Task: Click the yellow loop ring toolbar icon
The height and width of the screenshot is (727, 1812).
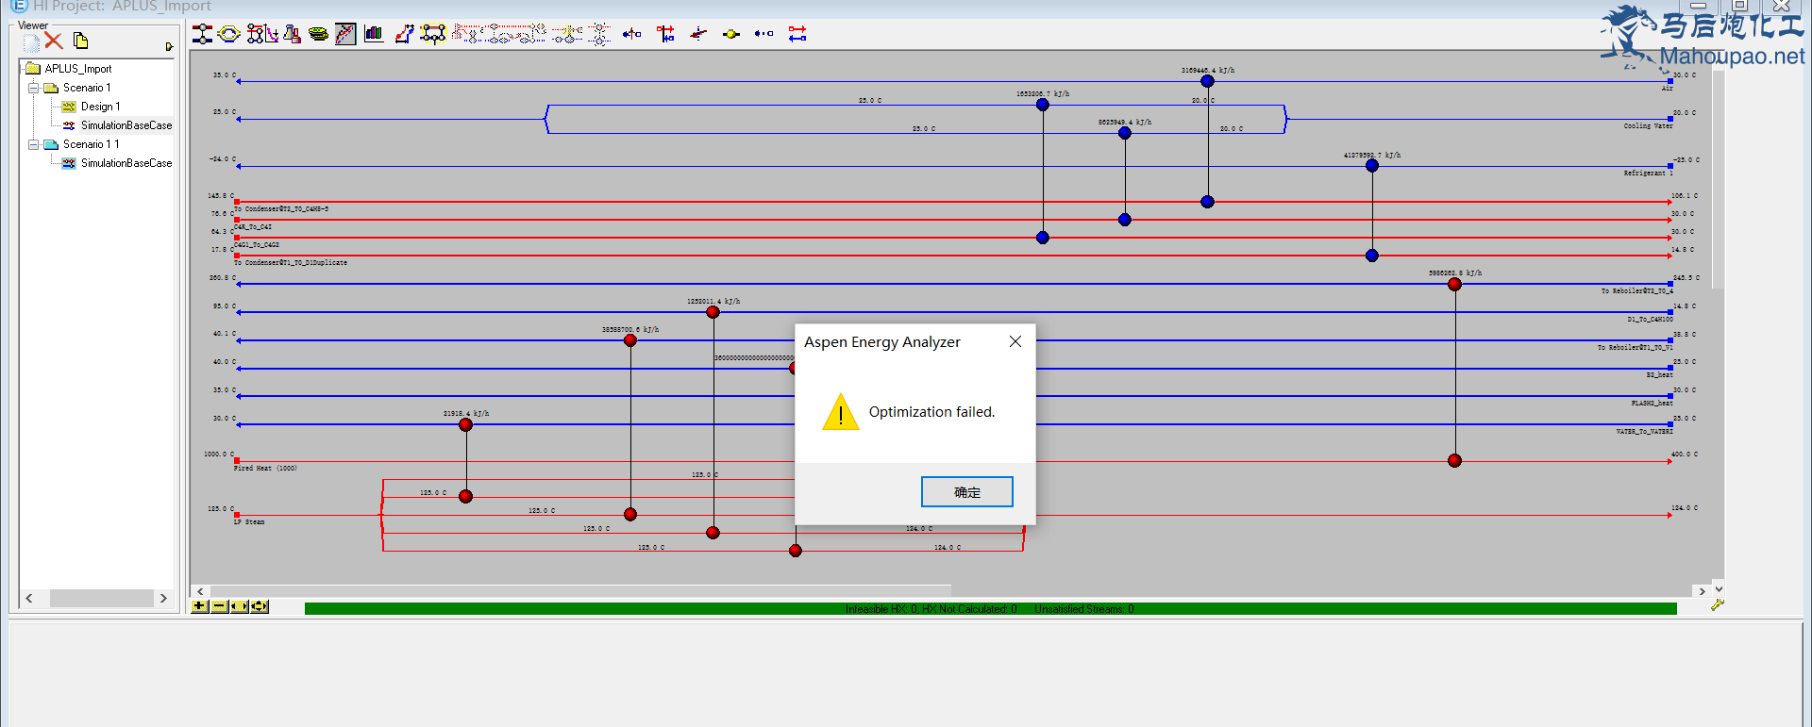Action: [229, 34]
